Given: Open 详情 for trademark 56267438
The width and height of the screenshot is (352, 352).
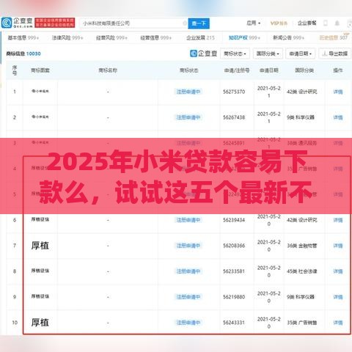Looking at the screenshot, I should (338, 117).
